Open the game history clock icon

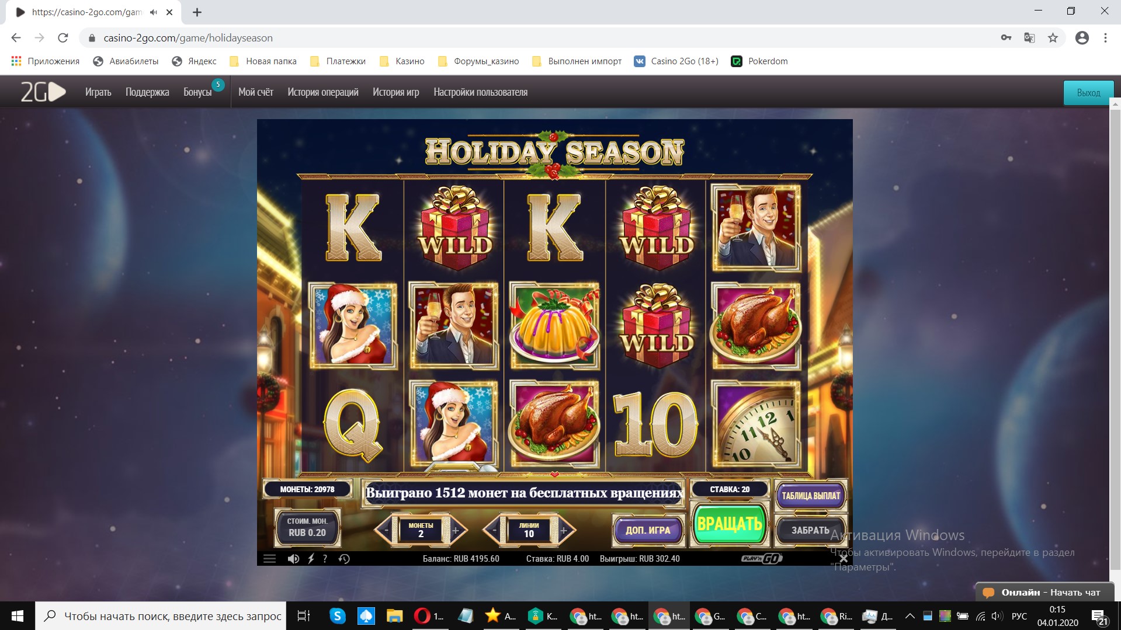pyautogui.click(x=344, y=559)
